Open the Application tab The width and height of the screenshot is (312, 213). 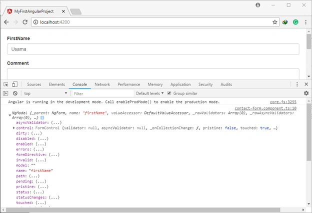tap(180, 84)
